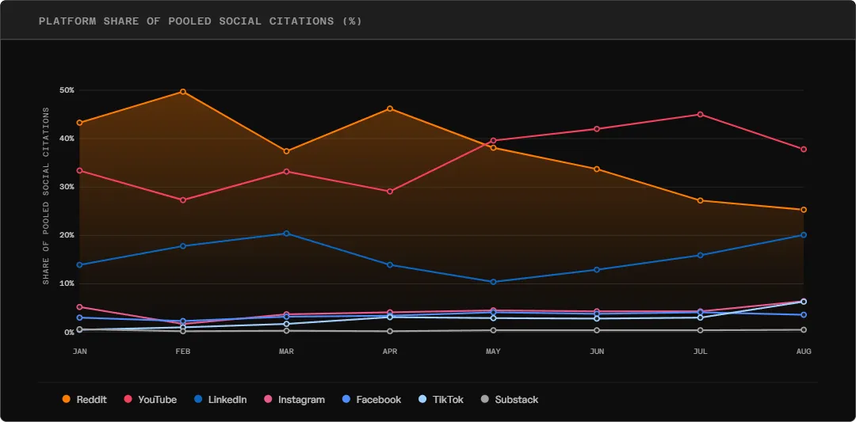Select the YouTube data point for May
The width and height of the screenshot is (856, 422).
pyautogui.click(x=493, y=141)
